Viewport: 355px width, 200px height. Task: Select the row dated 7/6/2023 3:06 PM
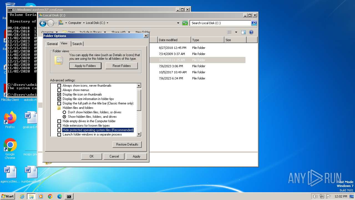[197, 66]
